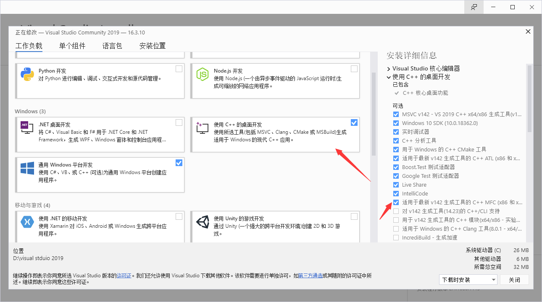
Task: Uncheck the C++ desktop development workload
Action: click(x=354, y=122)
